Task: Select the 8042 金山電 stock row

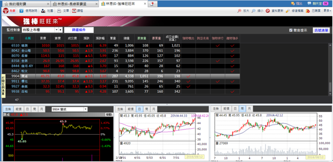Action: click(121, 51)
